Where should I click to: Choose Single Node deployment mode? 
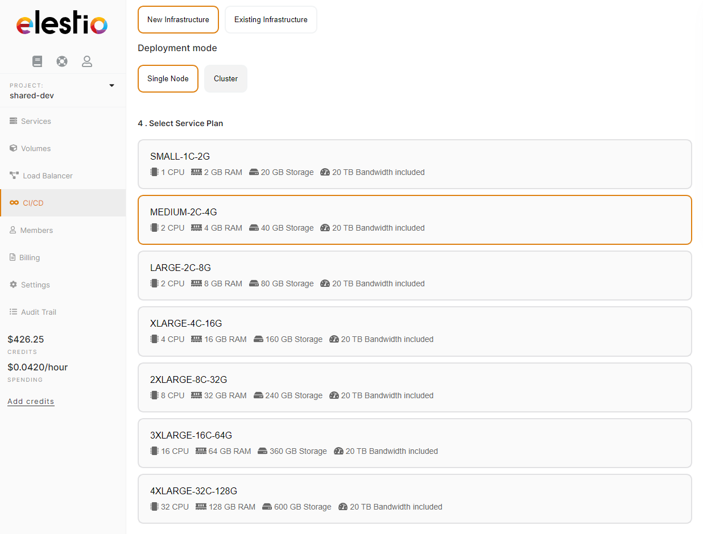168,79
